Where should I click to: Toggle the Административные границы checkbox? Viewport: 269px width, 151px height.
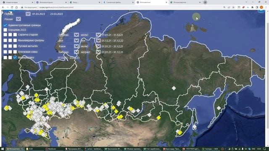tap(5, 25)
